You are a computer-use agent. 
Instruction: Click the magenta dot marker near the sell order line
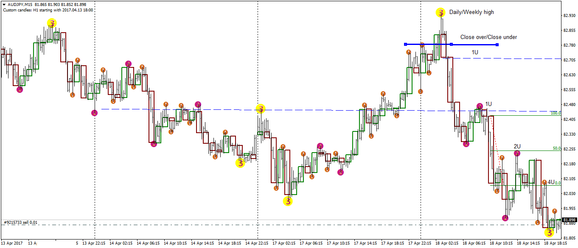505,218
